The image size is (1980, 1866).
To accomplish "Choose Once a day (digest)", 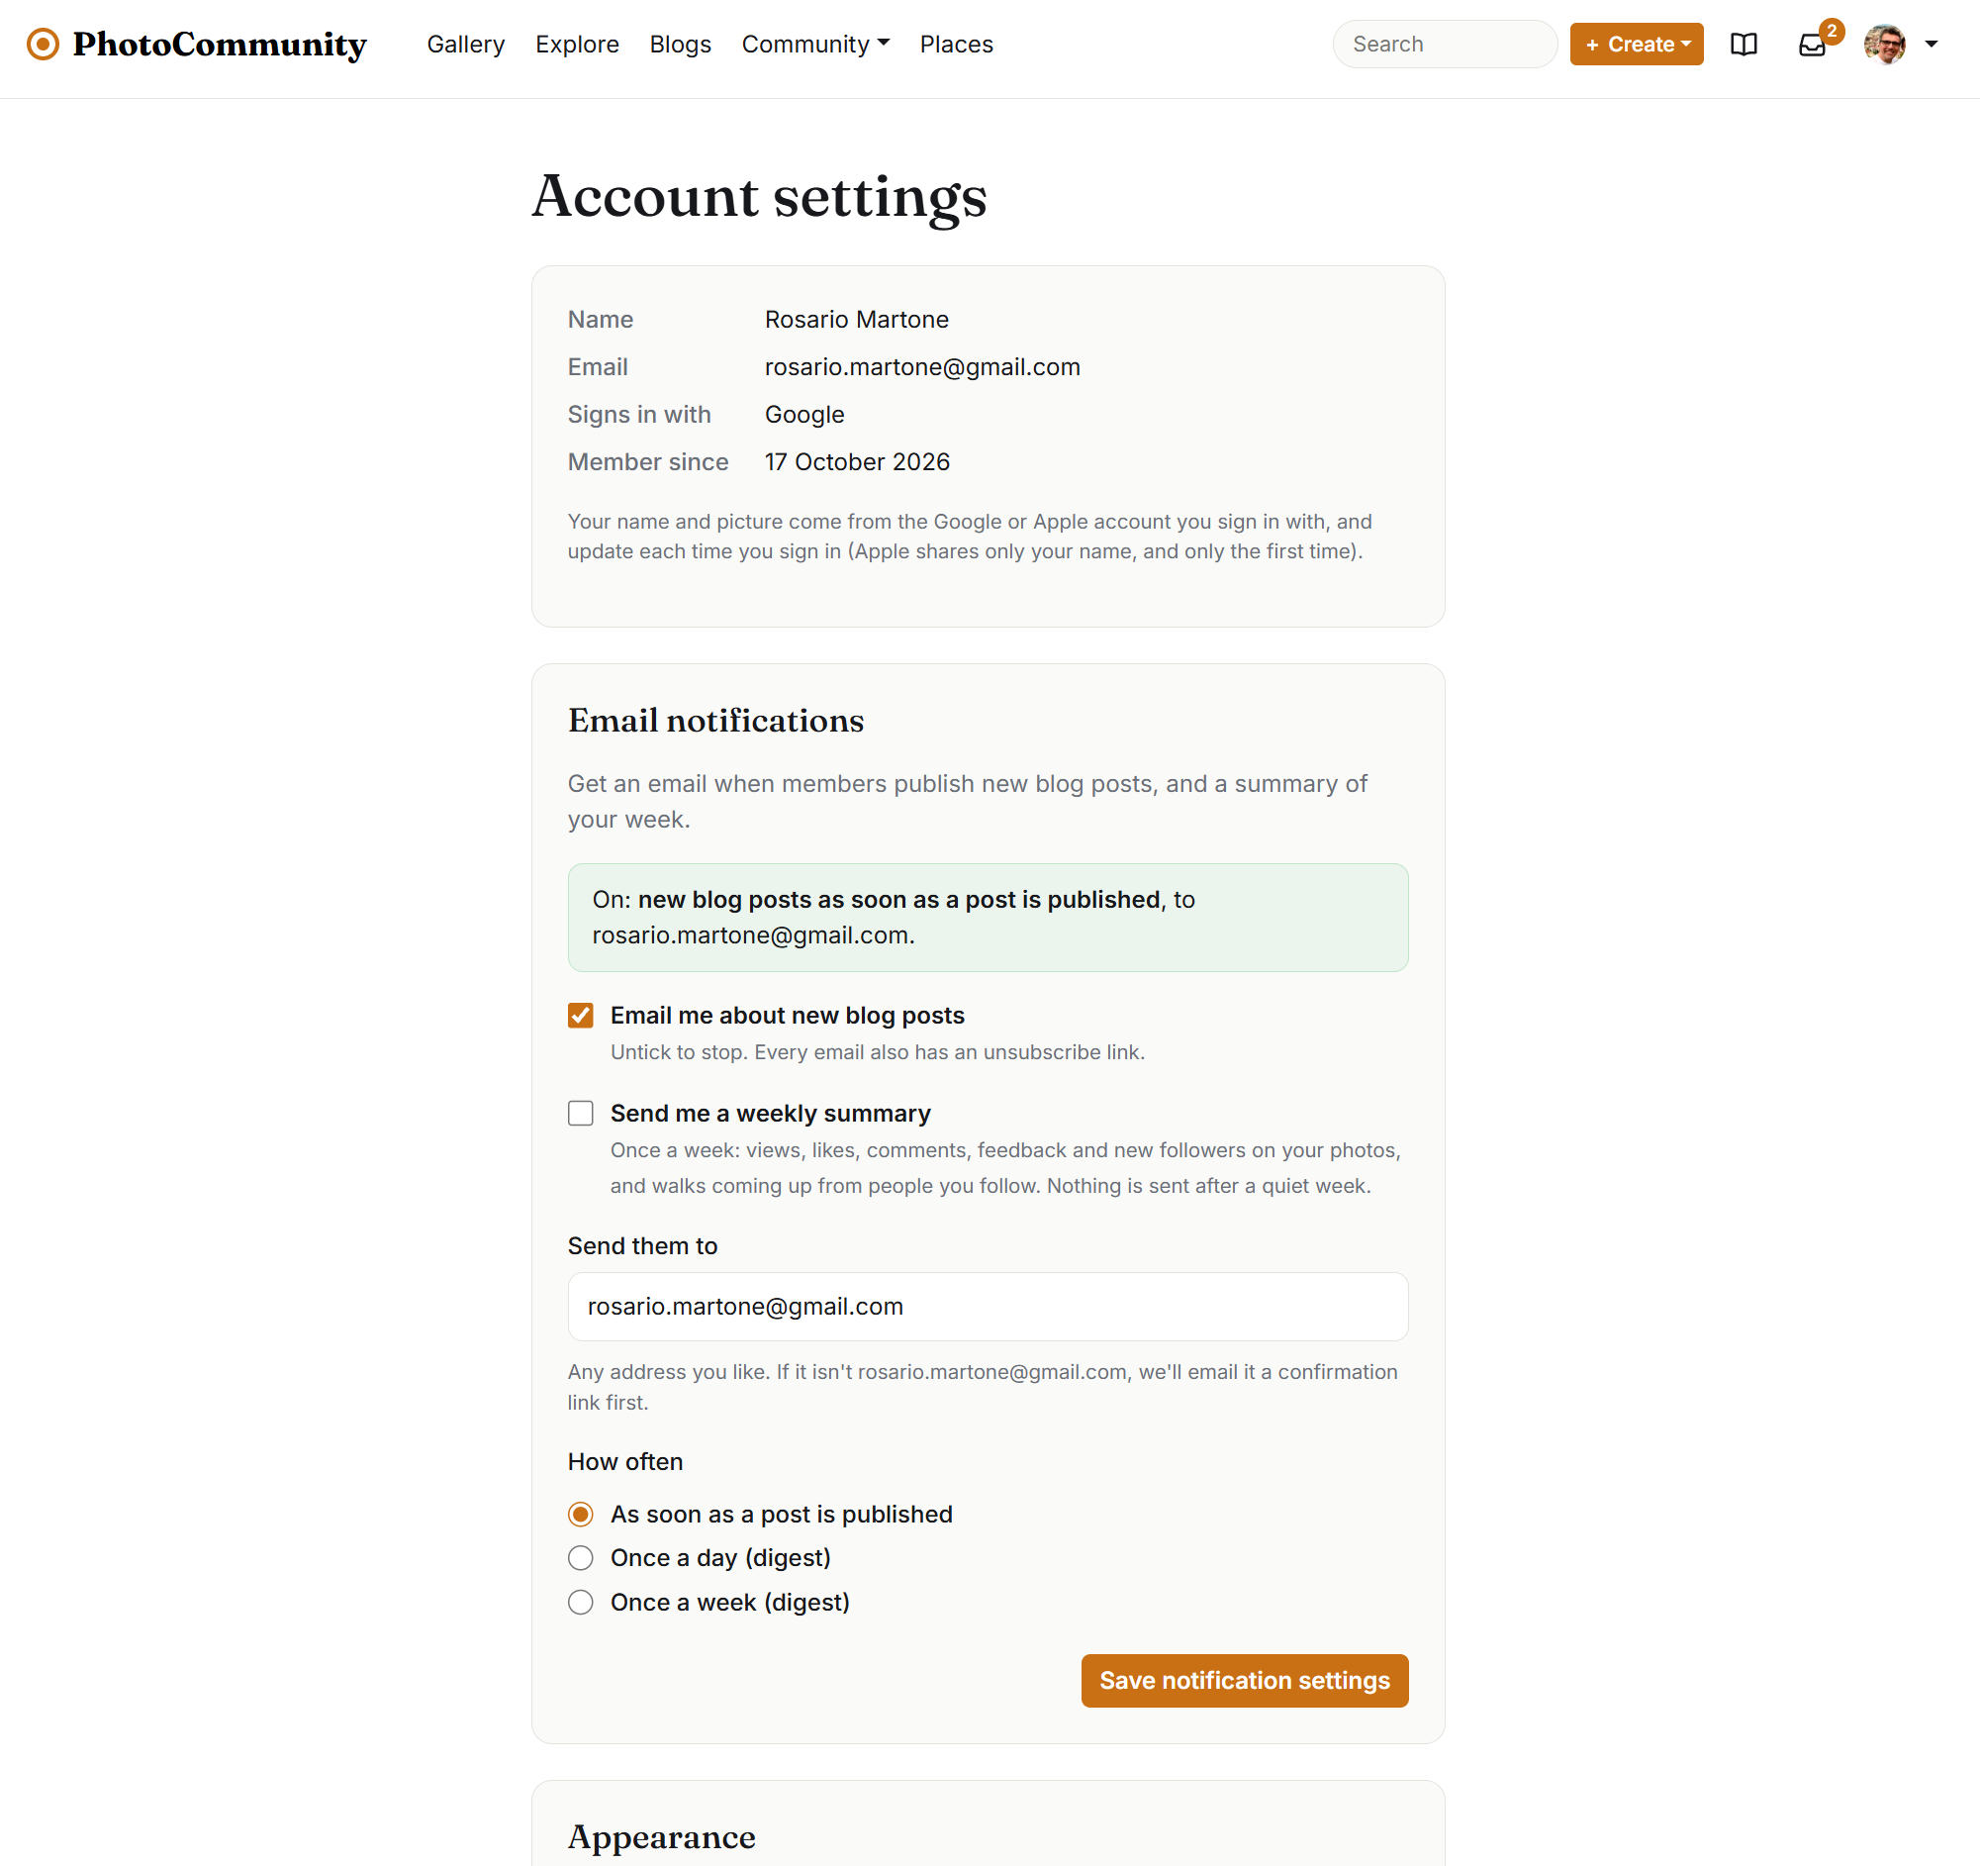I will click(581, 1558).
